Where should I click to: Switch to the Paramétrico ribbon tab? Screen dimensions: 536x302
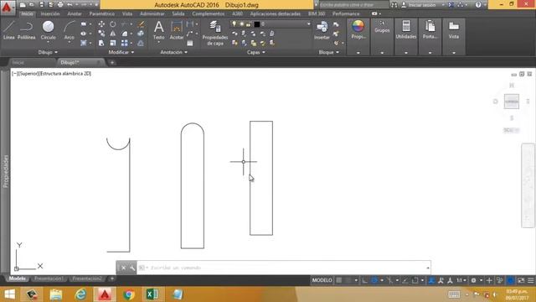coord(102,13)
